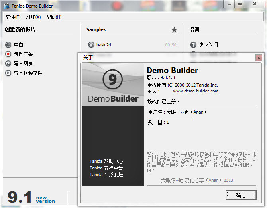Open Tanida 支持平台 link
Image resolution: width=267 pixels, height=208 pixels.
click(106, 168)
